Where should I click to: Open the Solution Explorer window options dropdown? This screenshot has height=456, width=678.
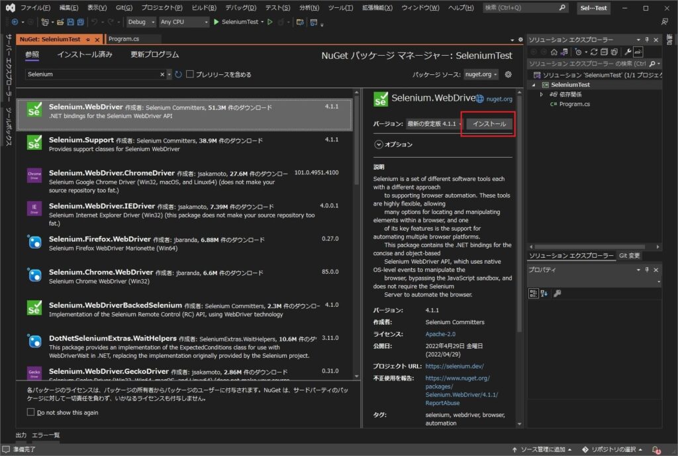tap(638, 40)
